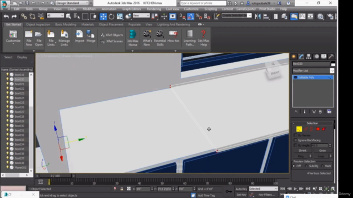353x198 pixels.
Task: Click the Undo arrow in main toolbar
Action: 6,16
